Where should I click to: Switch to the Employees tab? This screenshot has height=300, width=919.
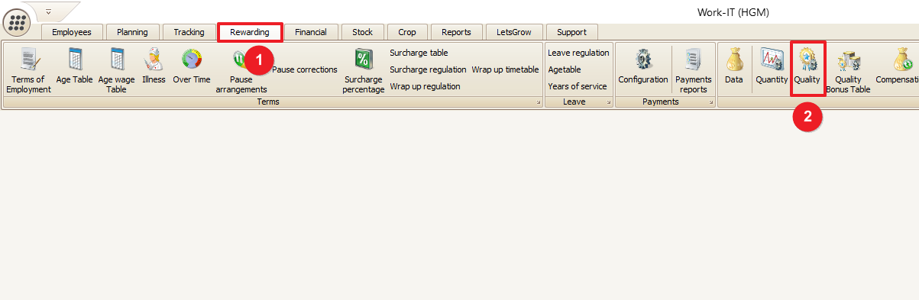click(x=72, y=32)
